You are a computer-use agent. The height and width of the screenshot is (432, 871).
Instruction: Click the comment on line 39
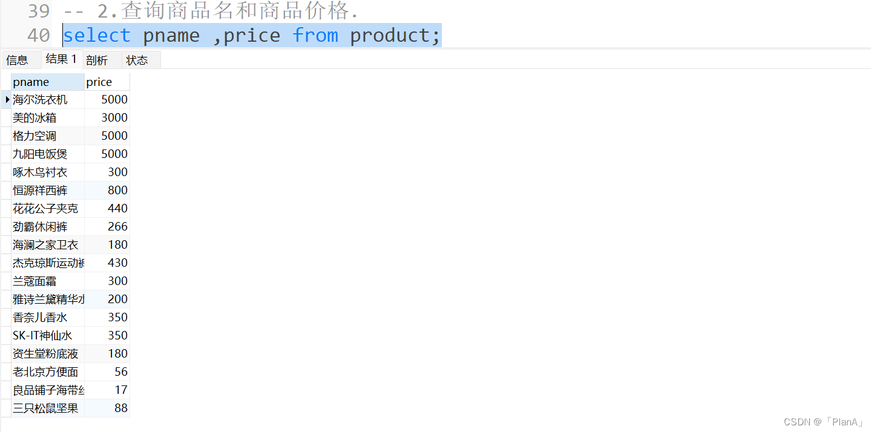pyautogui.click(x=211, y=11)
